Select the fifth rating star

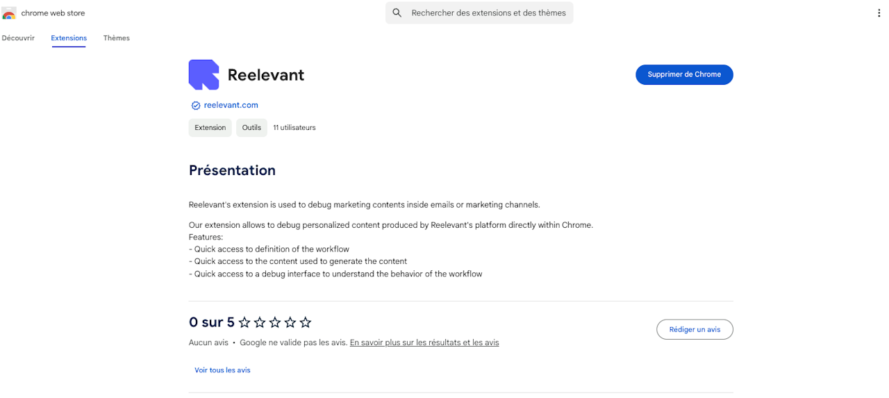[x=306, y=322]
